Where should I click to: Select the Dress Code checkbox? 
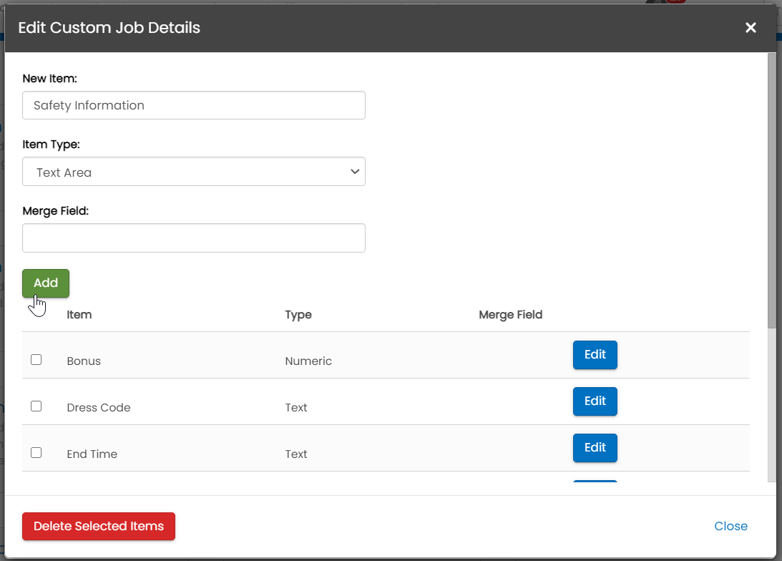click(x=36, y=406)
